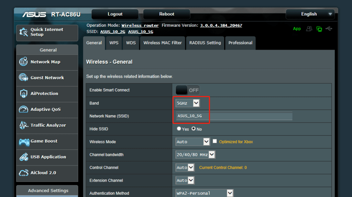Open the English language dropdown
The height and width of the screenshot is (197, 352).
click(x=310, y=14)
